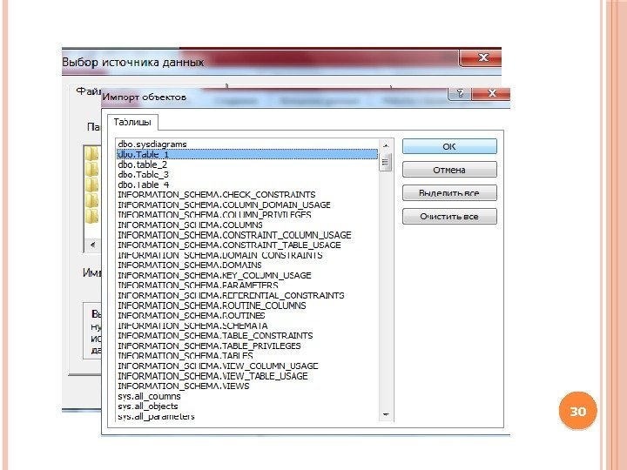
Task: Select INFORMATION_SCHEMA.REFERENTIAL_CONSTRAINTS
Action: [x=247, y=295]
